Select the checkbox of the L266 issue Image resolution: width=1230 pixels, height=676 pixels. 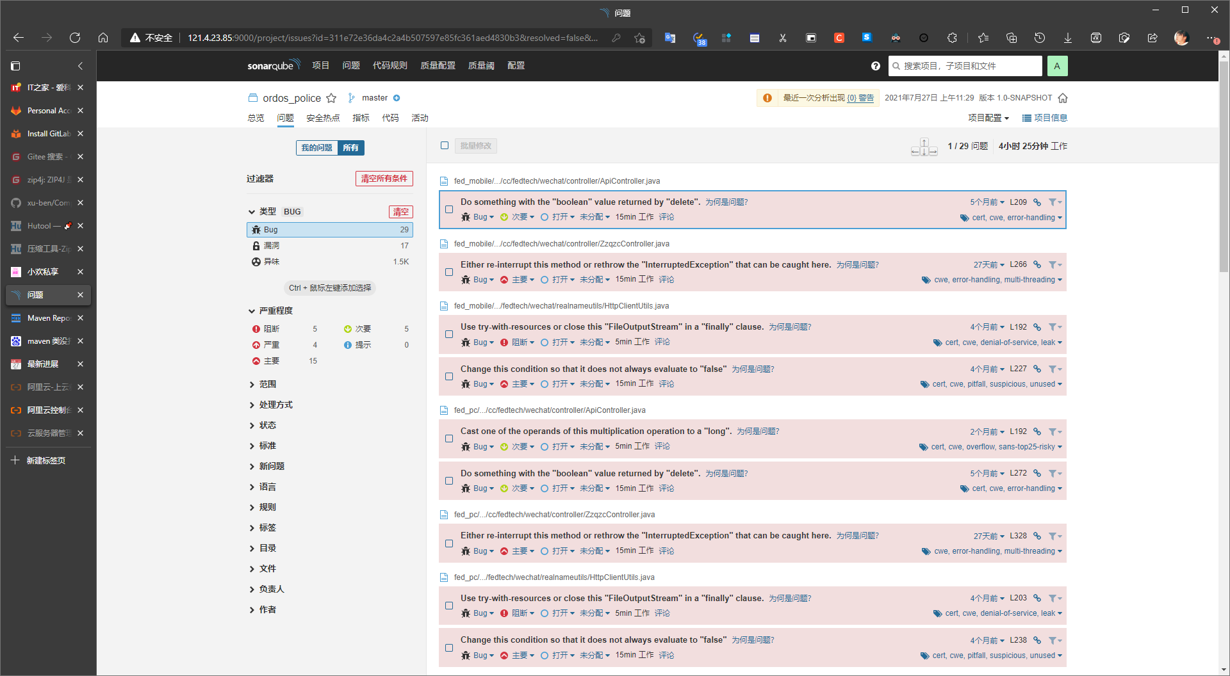click(x=449, y=272)
